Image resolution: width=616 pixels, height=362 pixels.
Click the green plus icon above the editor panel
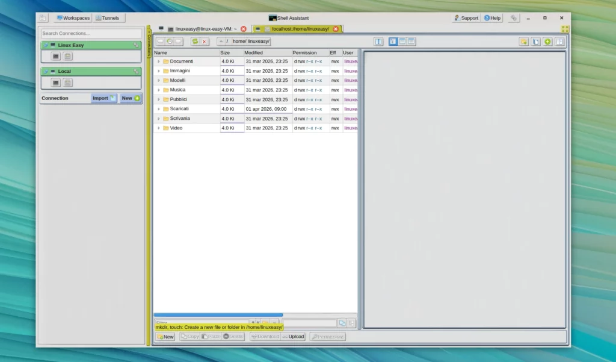click(x=547, y=42)
